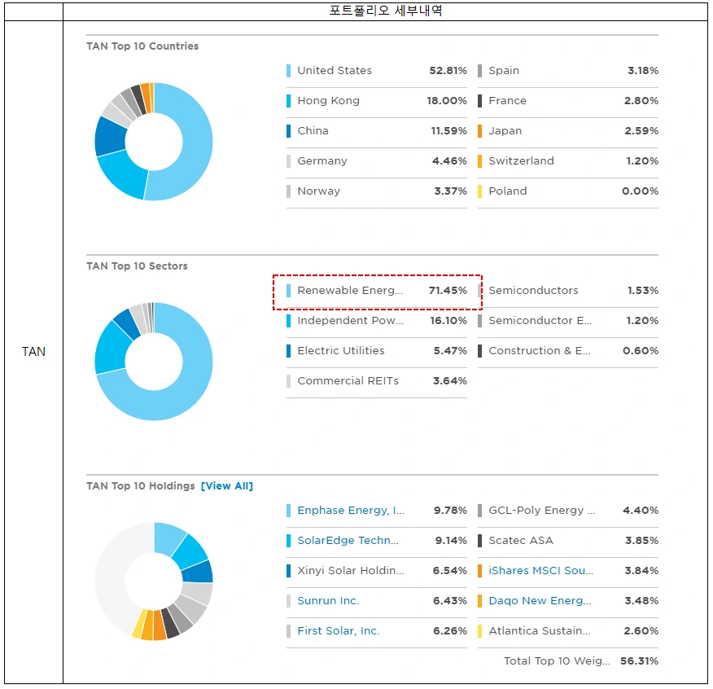The width and height of the screenshot is (713, 689).
Task: Click the Japan orange color swatch
Action: [479, 131]
